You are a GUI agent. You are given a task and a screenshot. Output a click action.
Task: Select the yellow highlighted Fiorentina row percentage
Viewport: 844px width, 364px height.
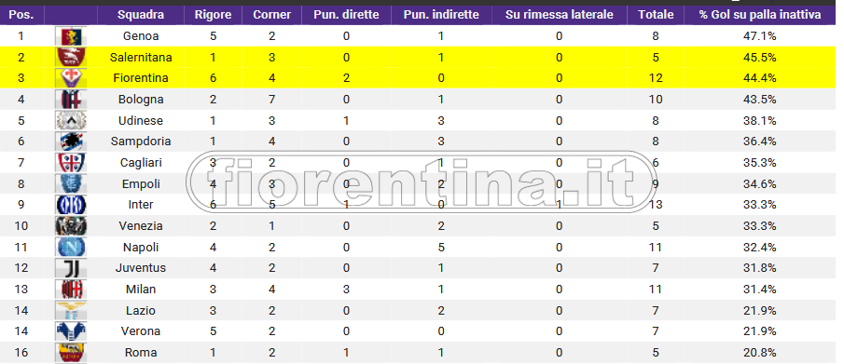click(759, 78)
